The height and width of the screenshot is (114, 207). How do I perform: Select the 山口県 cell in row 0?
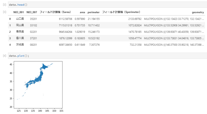coord(20,19)
